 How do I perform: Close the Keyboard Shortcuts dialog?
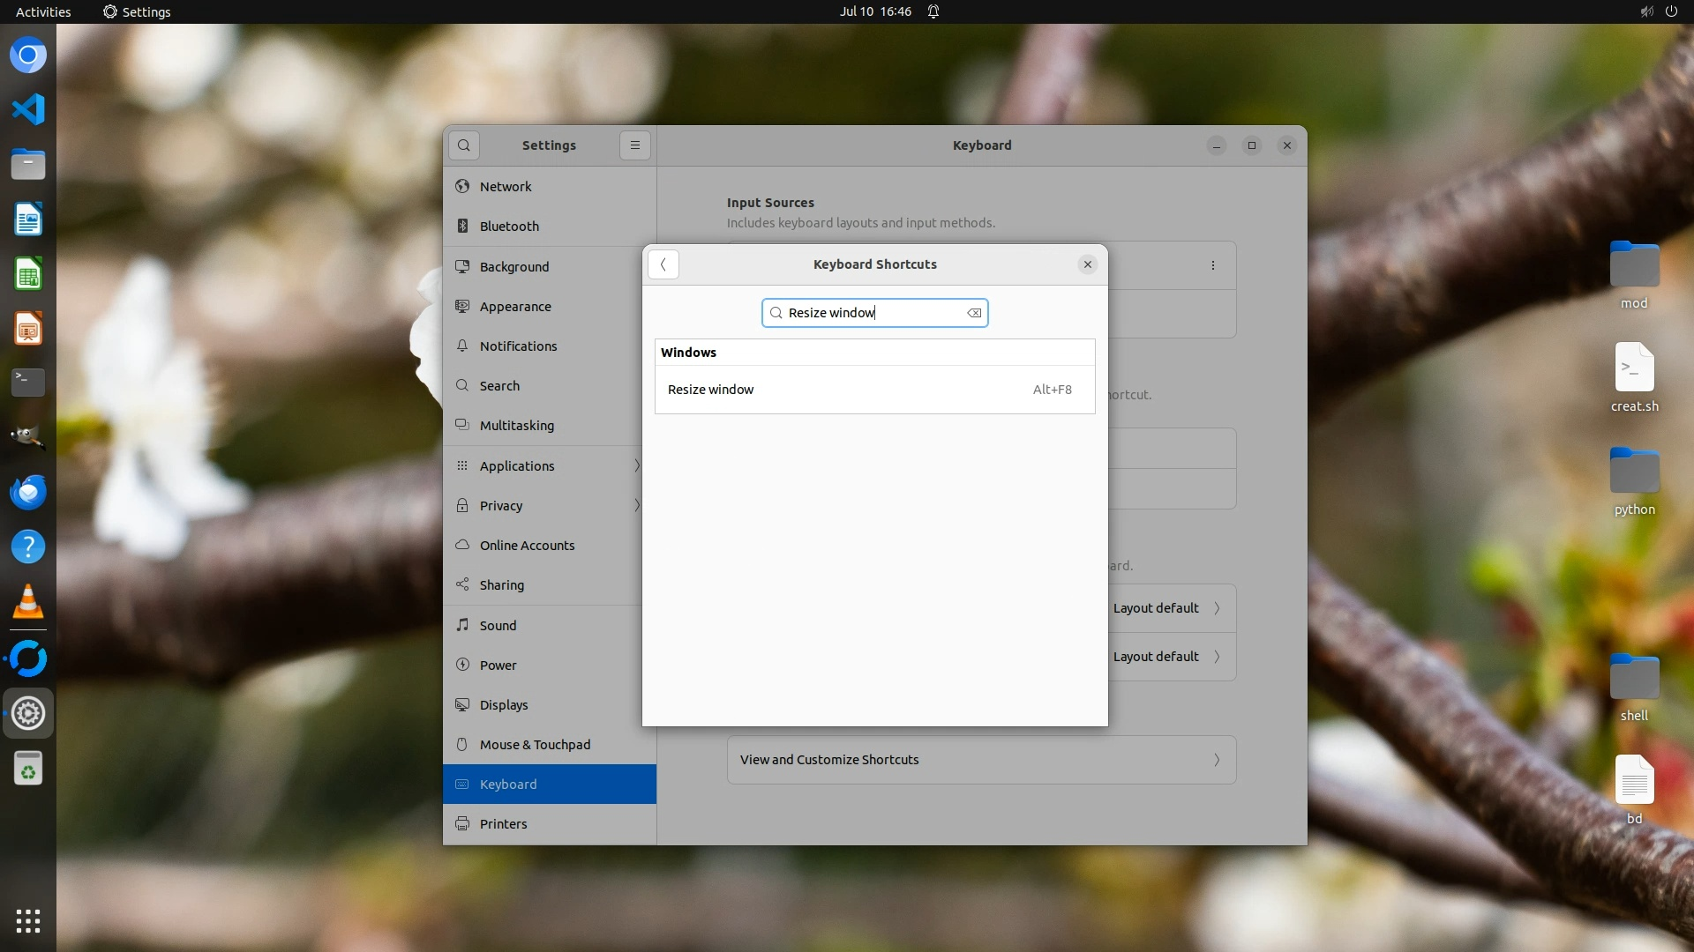[x=1087, y=264]
